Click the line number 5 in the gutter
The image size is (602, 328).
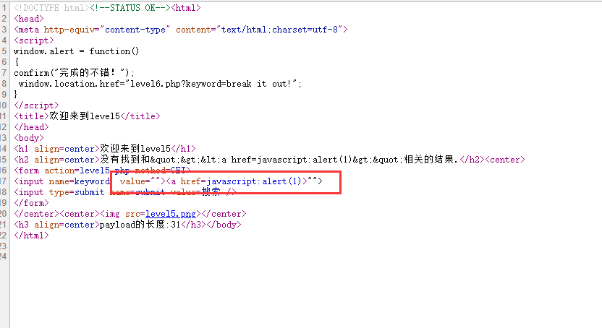[x=4, y=51]
